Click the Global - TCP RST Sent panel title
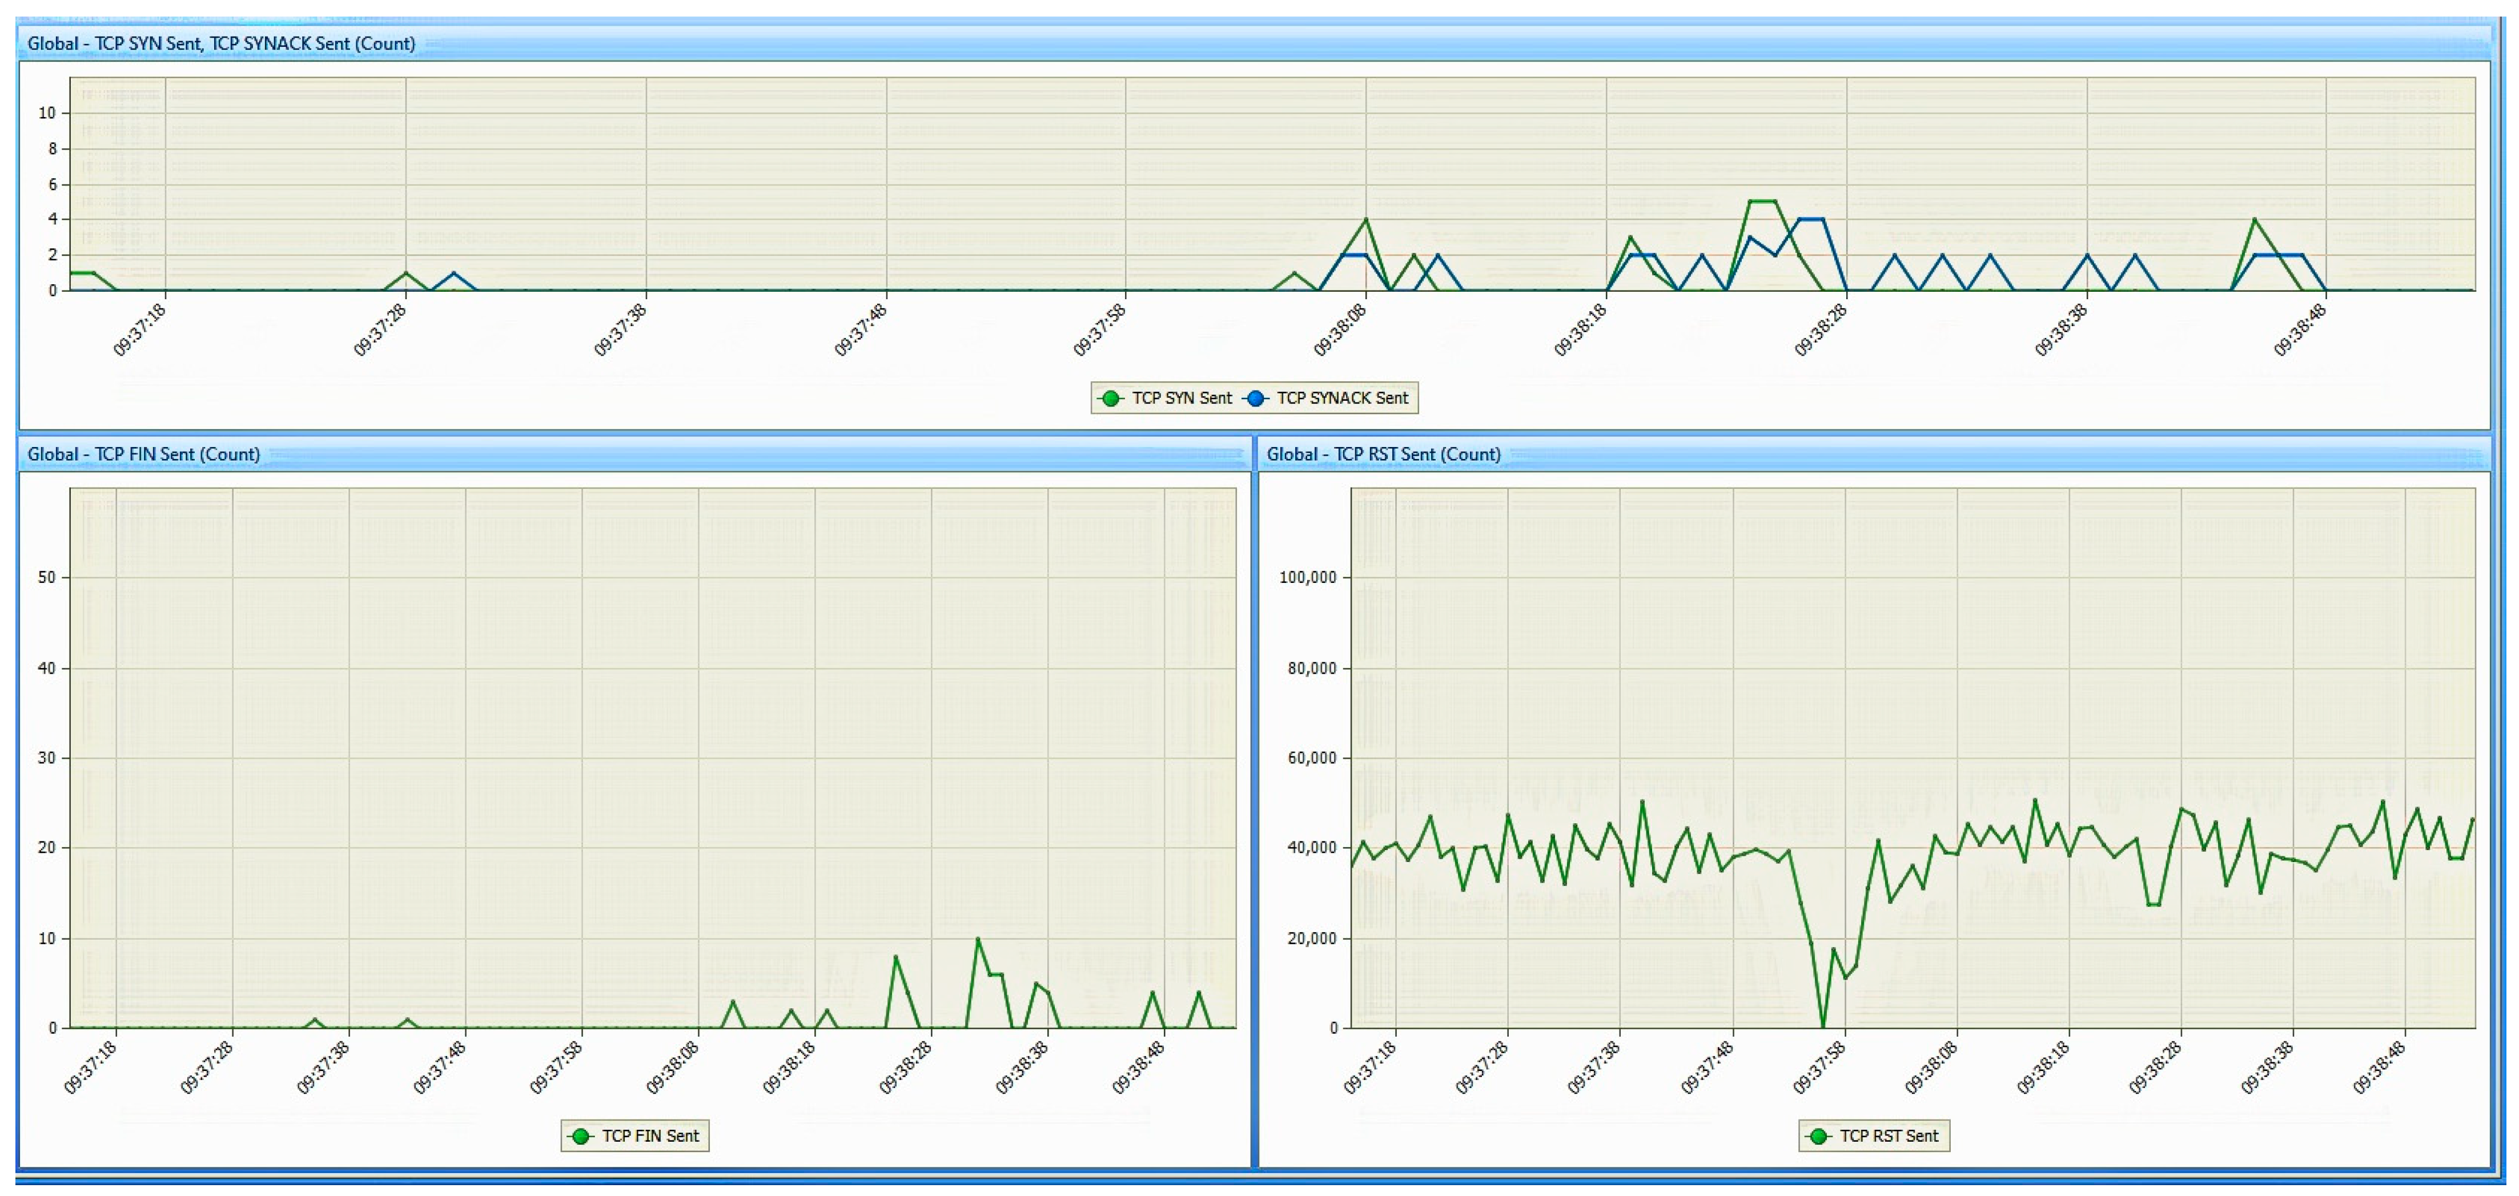The image size is (2519, 1196). [x=1383, y=454]
